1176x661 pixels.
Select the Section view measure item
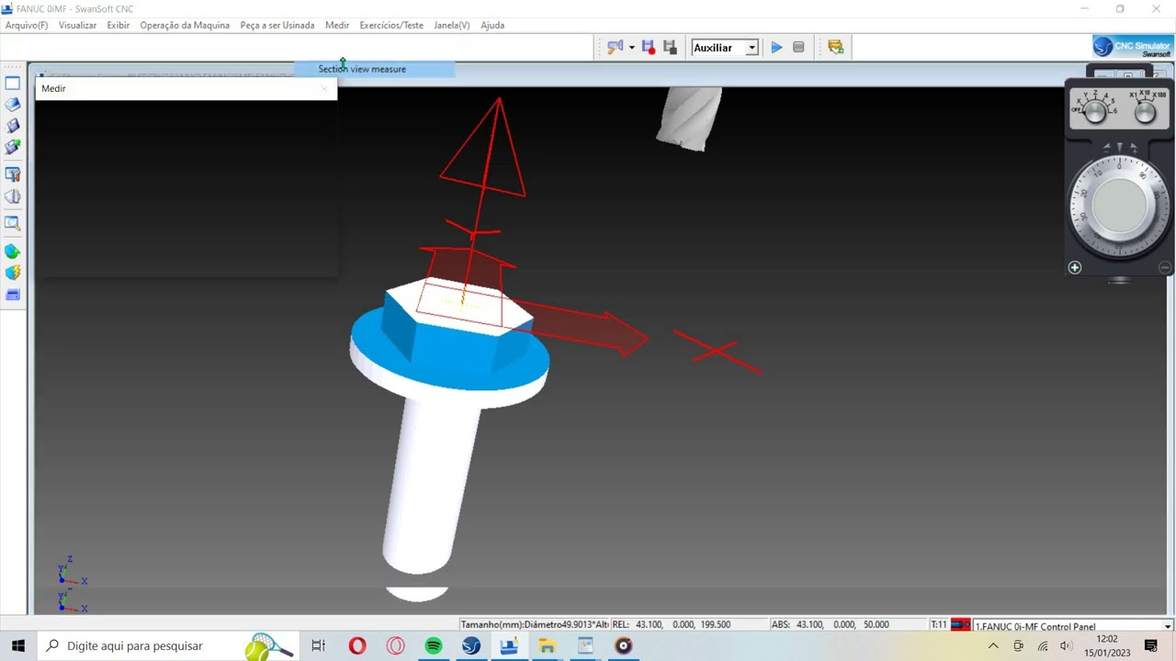coord(374,69)
